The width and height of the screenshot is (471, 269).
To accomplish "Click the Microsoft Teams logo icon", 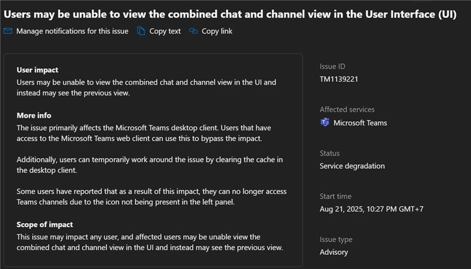I will [324, 122].
